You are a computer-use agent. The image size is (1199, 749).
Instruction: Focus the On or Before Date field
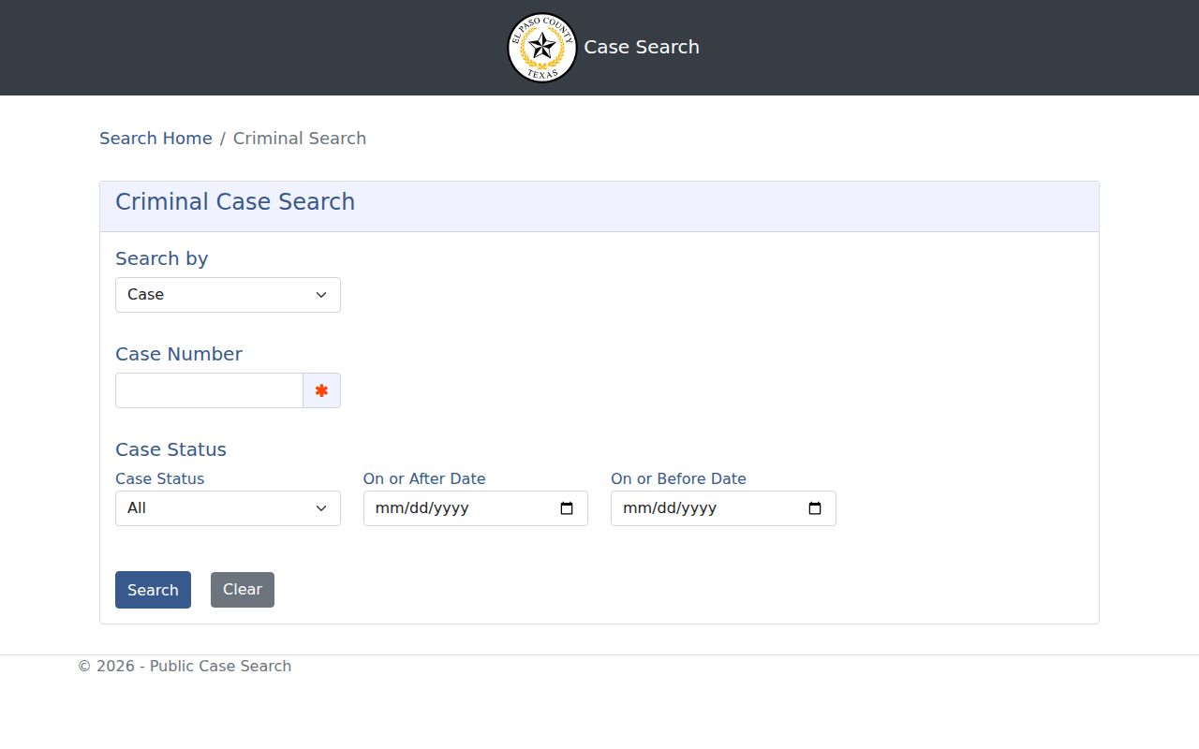(723, 508)
